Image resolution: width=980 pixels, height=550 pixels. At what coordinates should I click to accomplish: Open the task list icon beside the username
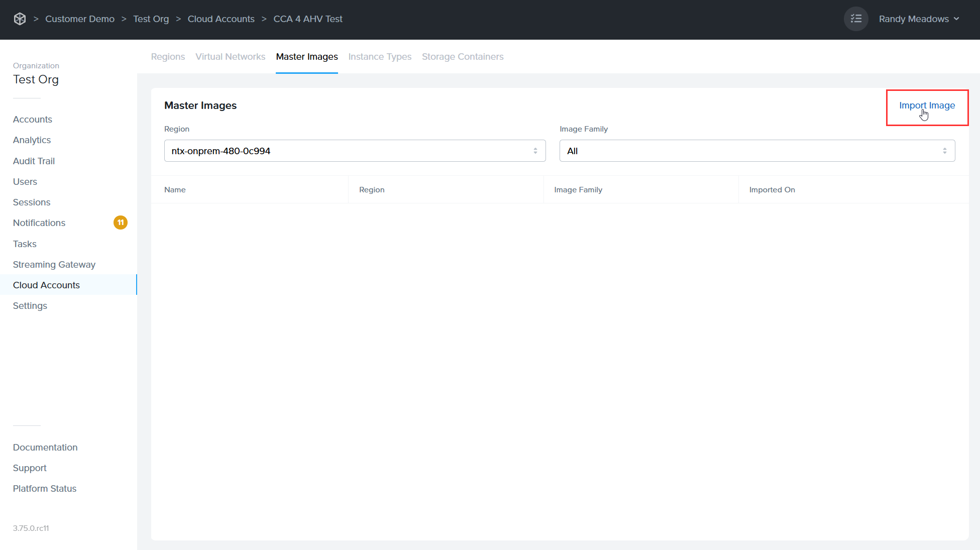pos(855,19)
